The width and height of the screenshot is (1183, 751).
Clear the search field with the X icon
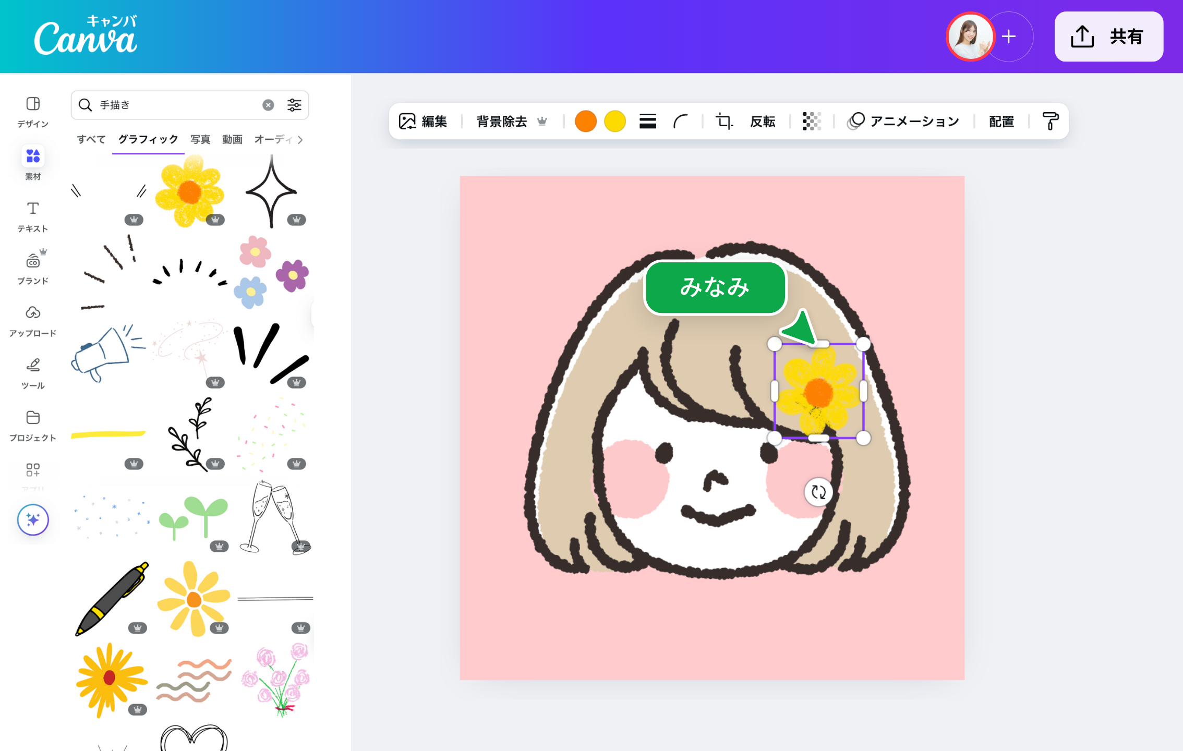pos(268,105)
